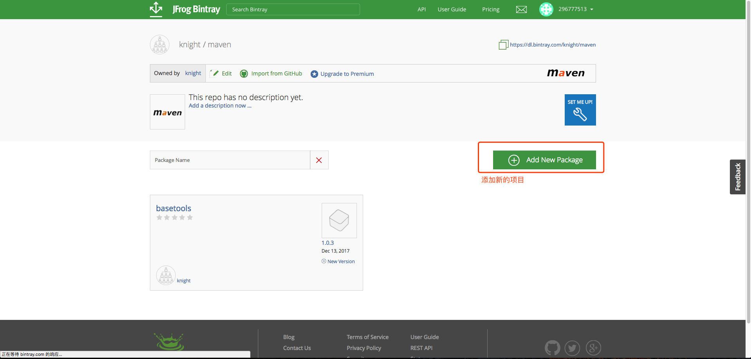Image resolution: width=751 pixels, height=359 pixels.
Task: Click the green frog crown footer logo
Action: (169, 342)
